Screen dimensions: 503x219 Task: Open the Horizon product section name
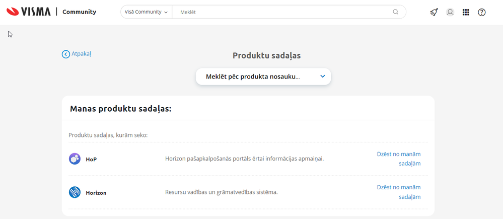pos(96,193)
